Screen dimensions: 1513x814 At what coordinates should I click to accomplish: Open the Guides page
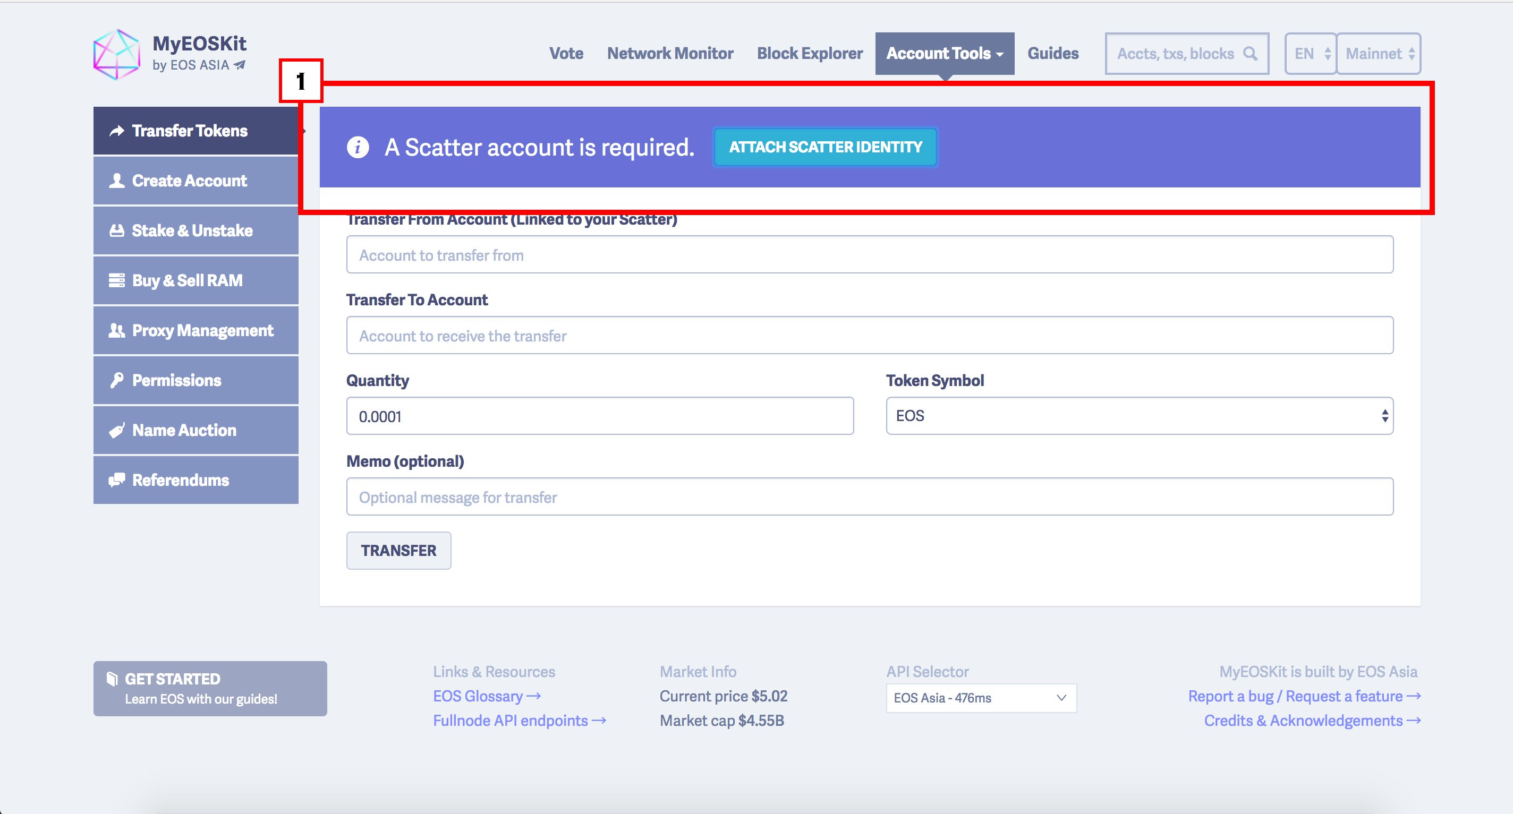point(1052,54)
